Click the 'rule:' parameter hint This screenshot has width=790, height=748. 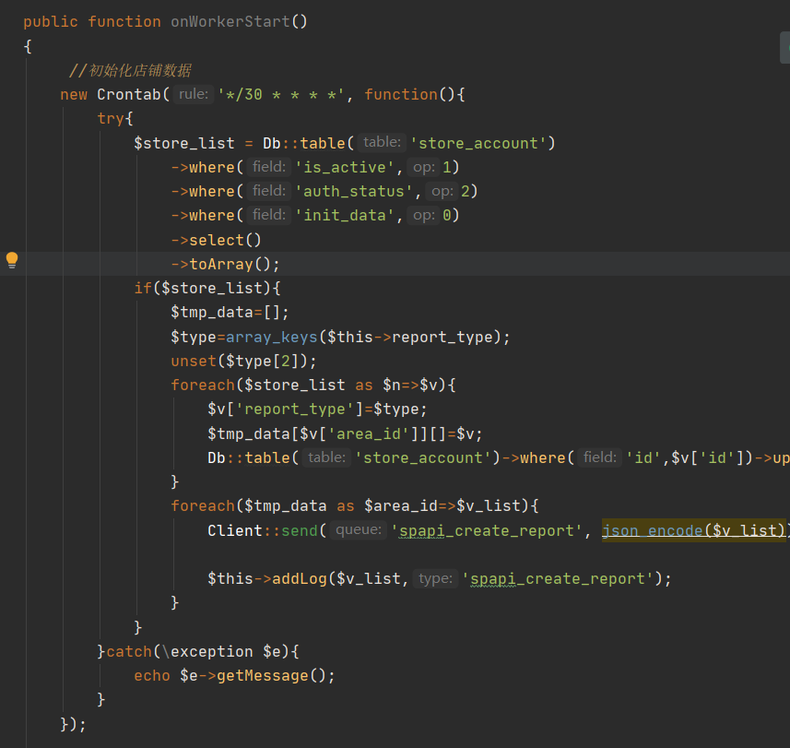(194, 94)
